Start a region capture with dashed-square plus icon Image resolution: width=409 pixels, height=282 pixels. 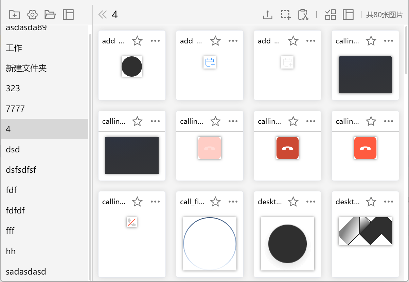pos(286,15)
